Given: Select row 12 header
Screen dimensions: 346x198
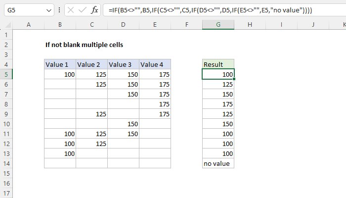Looking at the screenshot, I should point(6,144).
